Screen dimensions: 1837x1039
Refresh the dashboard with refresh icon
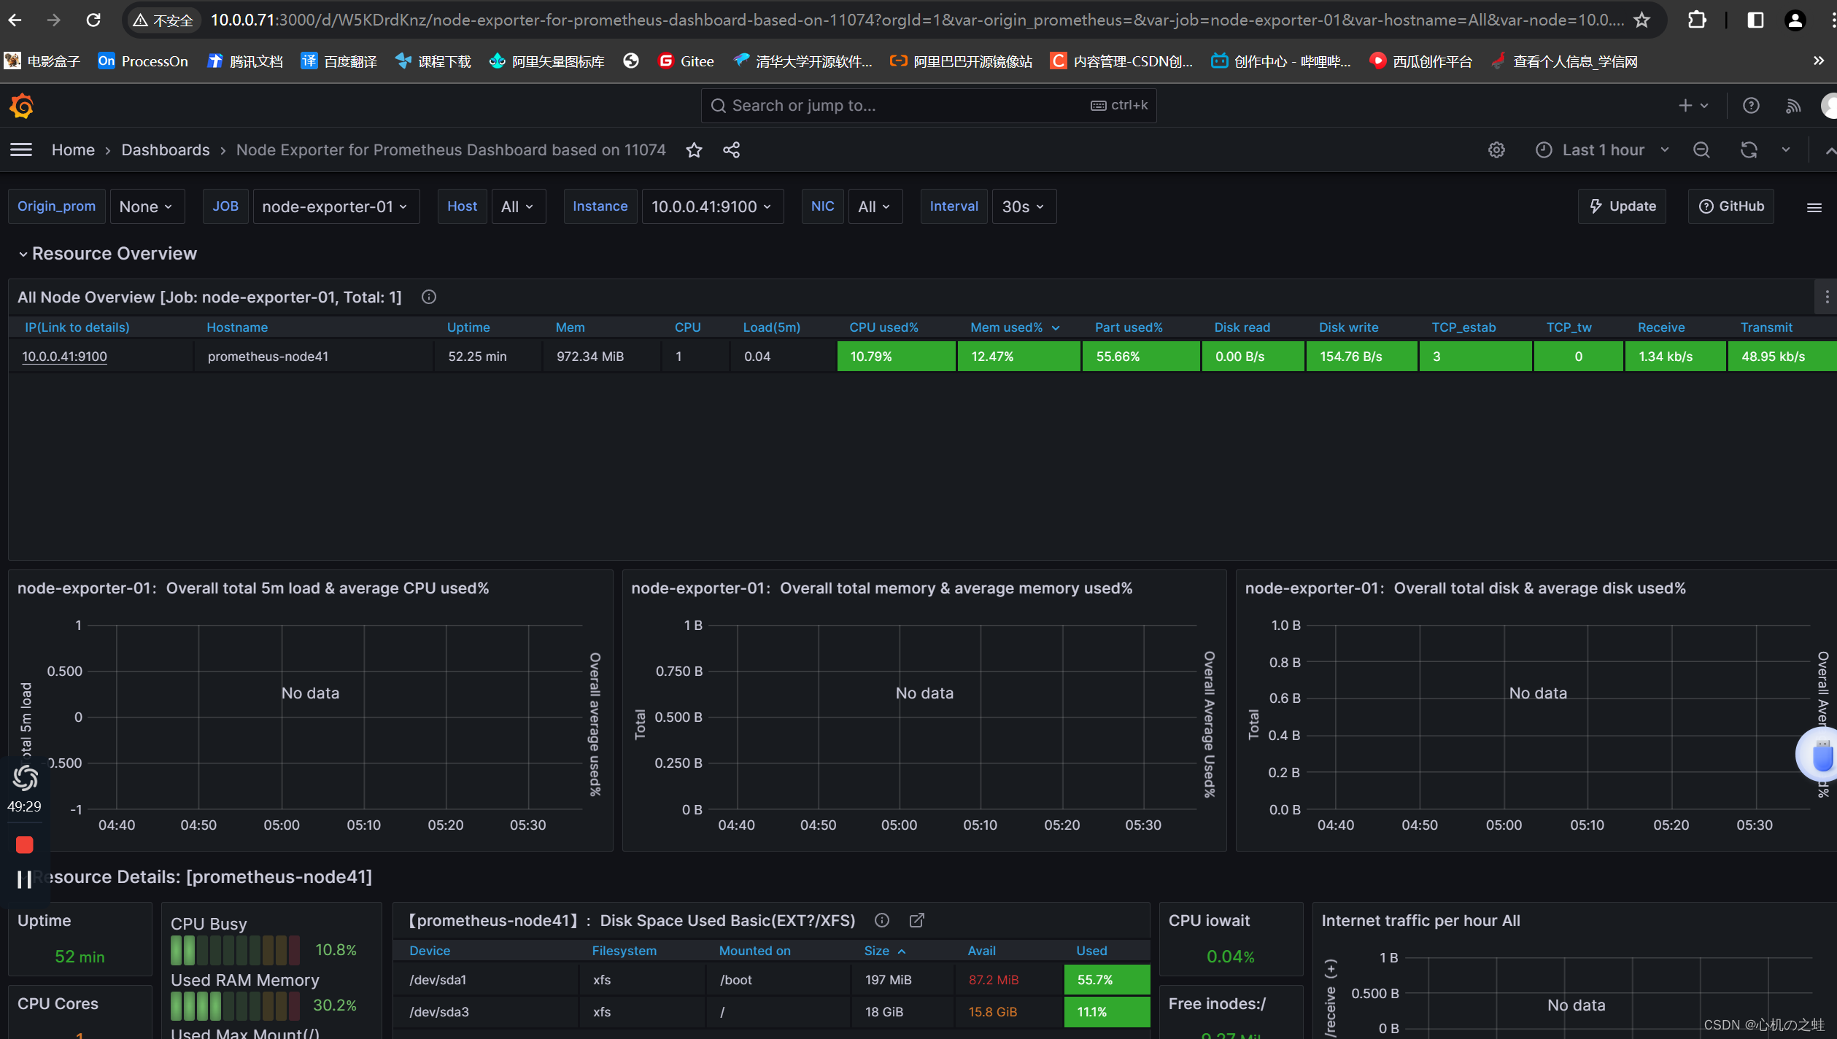[1749, 150]
